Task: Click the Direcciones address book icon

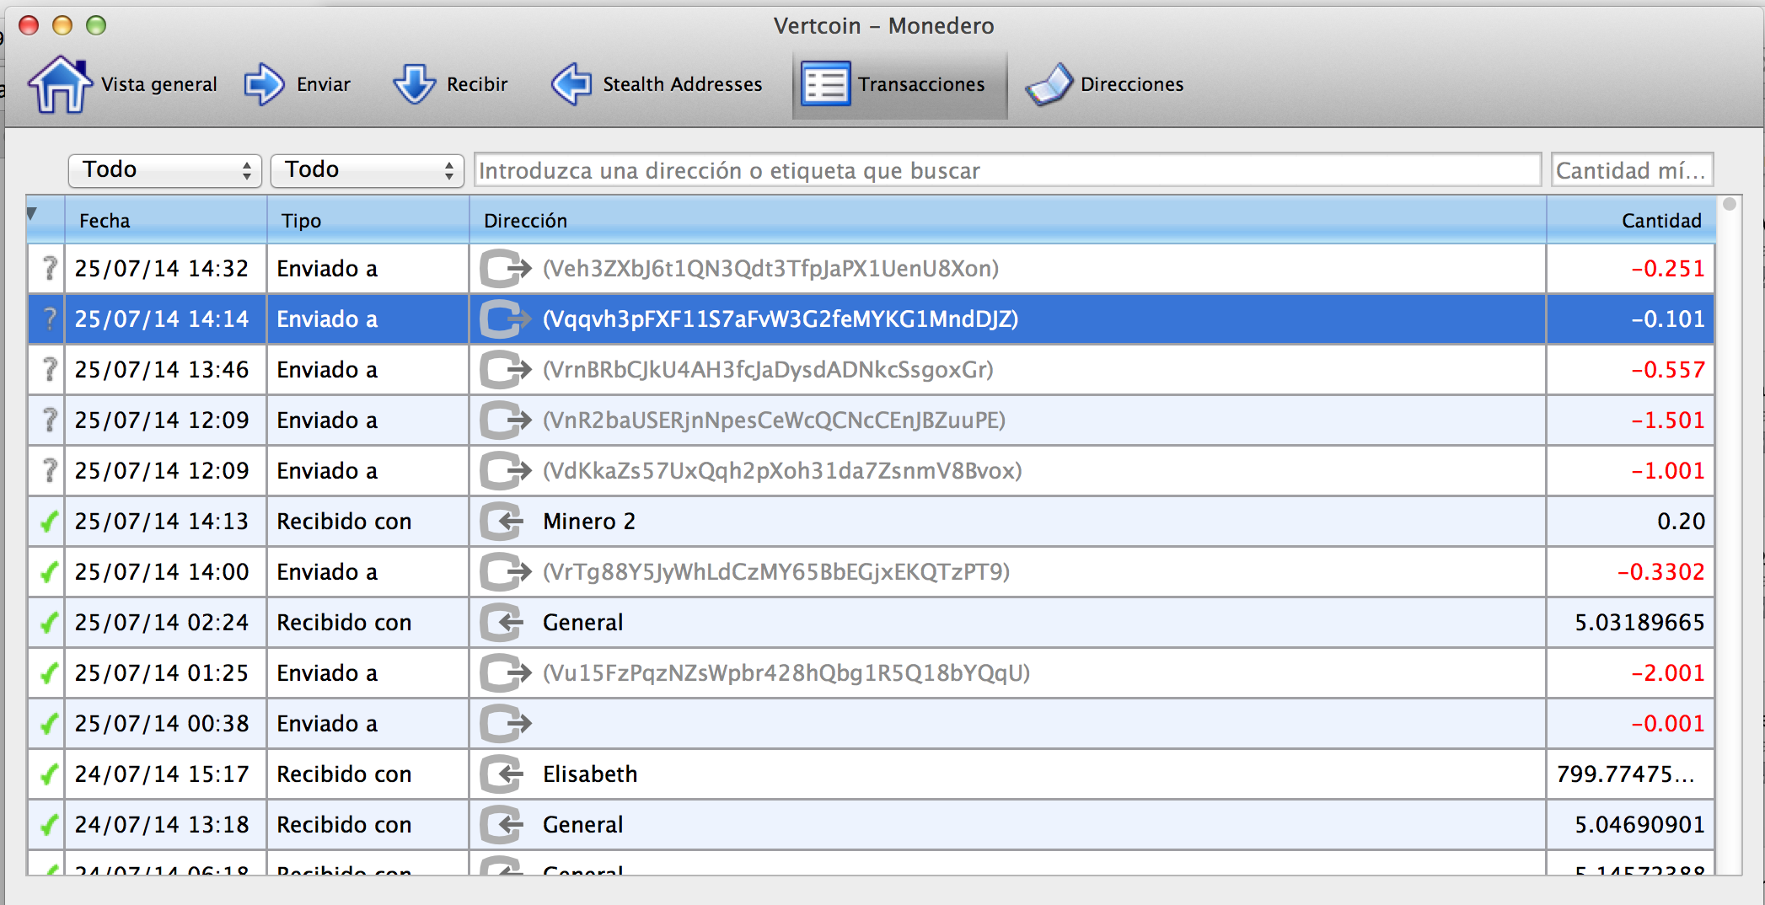Action: point(1049,84)
